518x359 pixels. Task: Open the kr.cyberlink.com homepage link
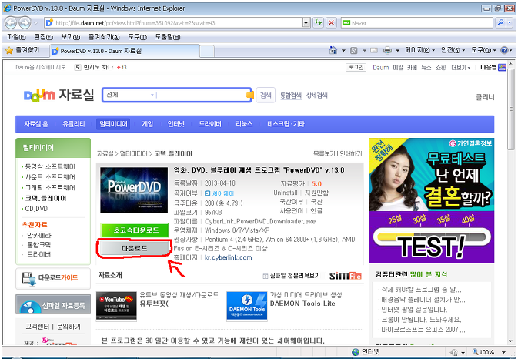coord(229,257)
